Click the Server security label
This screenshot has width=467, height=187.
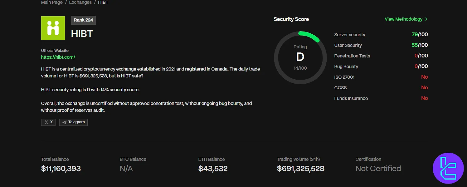click(x=350, y=35)
